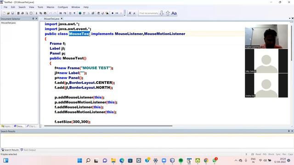Image resolution: width=294 pixels, height=165 pixels.
Task: Decrease font size with small A icon
Action: click(x=134, y=13)
